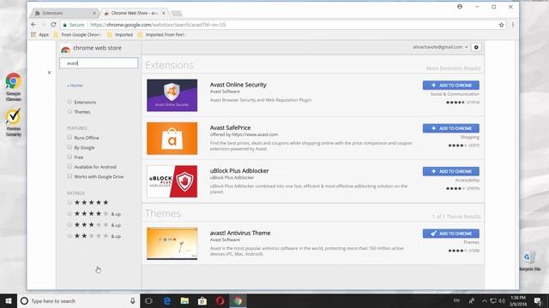Screen dimensions: 549x308
Task: Open File Explorer from taskbar
Action: click(185, 300)
